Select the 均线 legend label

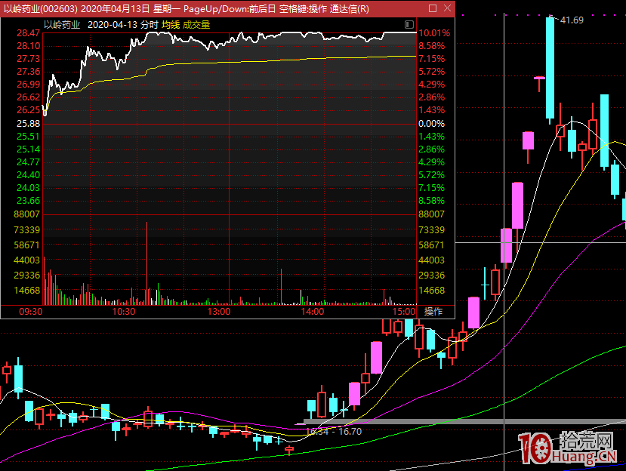[x=171, y=25]
